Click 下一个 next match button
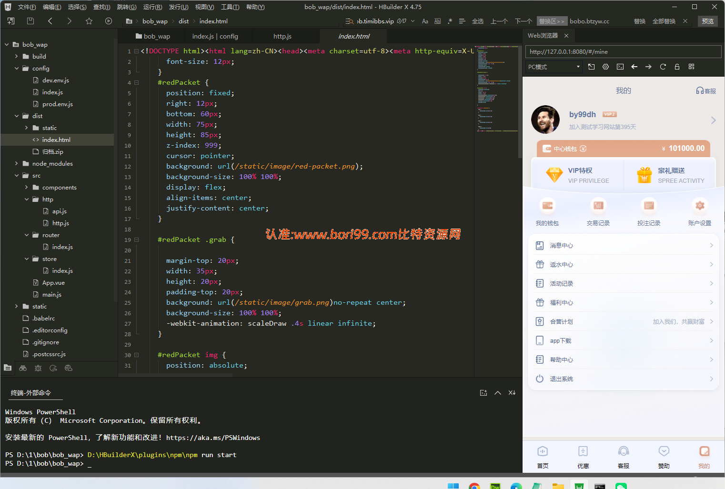Viewport: 725px width, 489px height. 524,21
